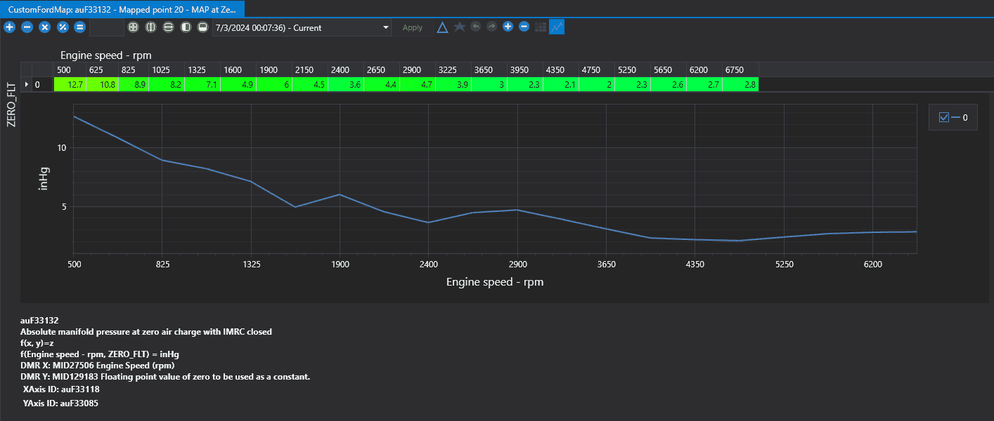The width and height of the screenshot is (994, 421).
Task: Click the blue equals set-value icon
Action: (x=79, y=27)
